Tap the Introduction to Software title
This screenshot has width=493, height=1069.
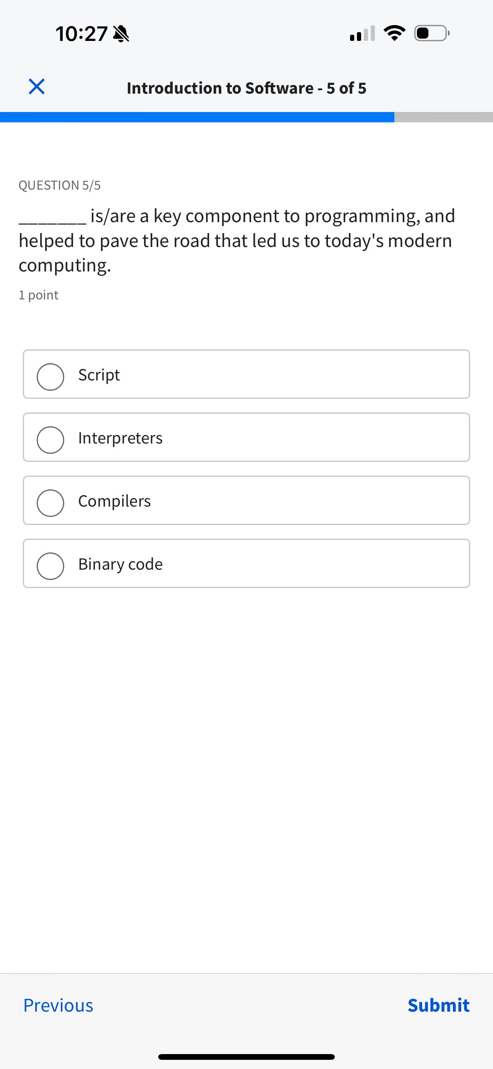click(246, 88)
